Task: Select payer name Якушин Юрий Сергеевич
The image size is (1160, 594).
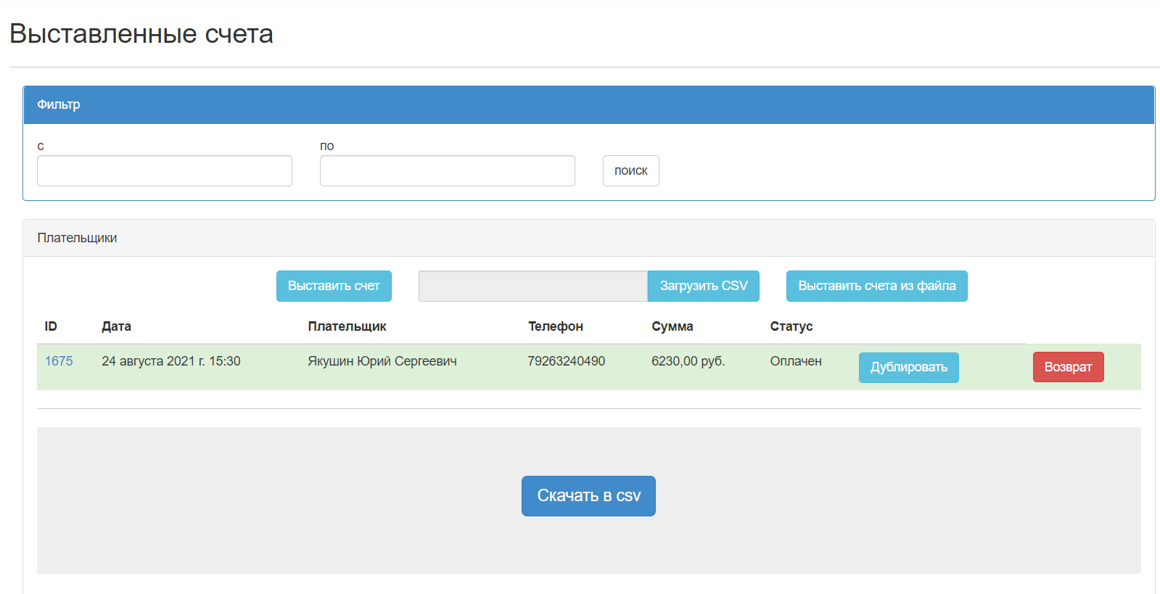Action: [382, 361]
